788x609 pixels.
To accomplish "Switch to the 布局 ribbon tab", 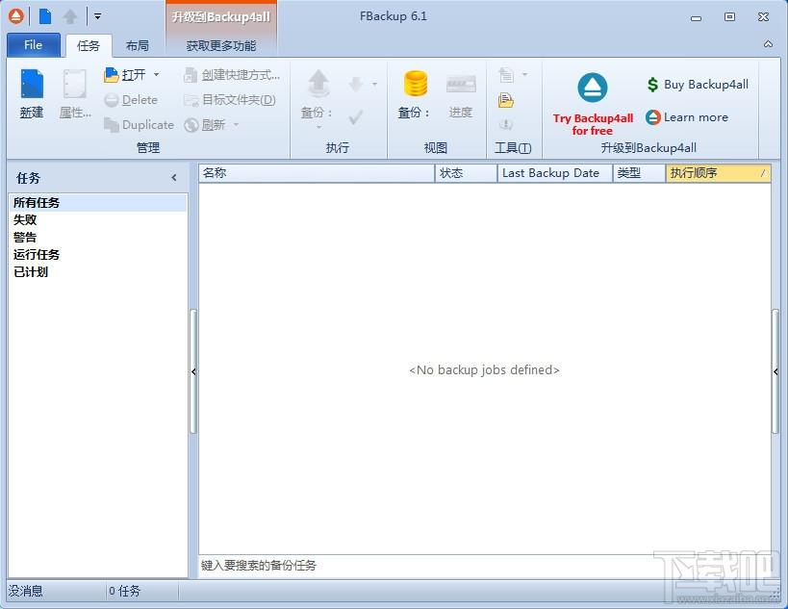I will point(138,46).
